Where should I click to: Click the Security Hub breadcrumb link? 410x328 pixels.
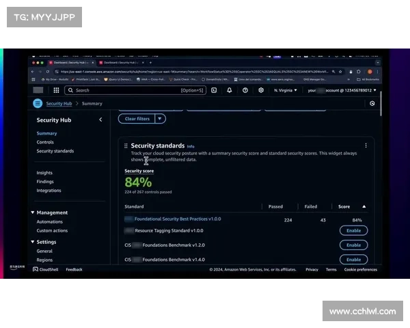pyautogui.click(x=59, y=104)
